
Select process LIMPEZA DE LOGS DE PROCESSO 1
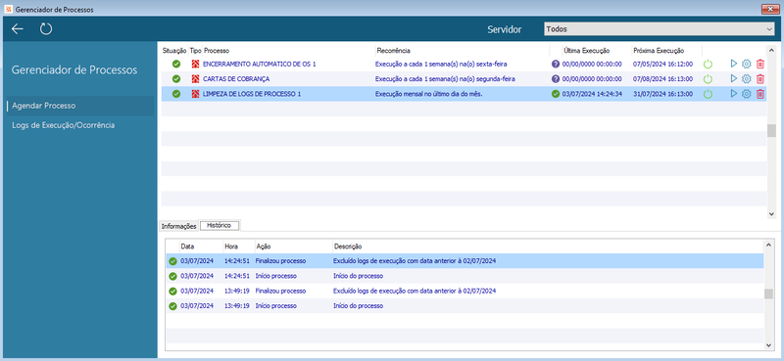coord(252,94)
